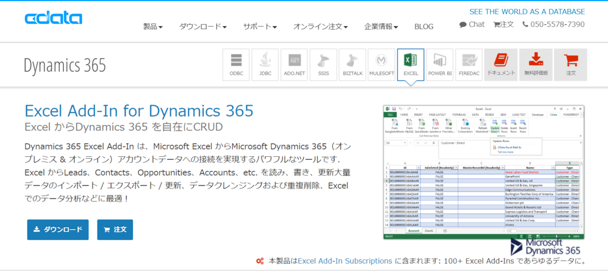
Task: Click the Excel screenshot thumbnail
Action: [483, 172]
